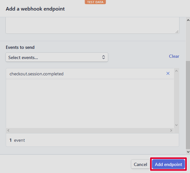The image size is (190, 173).
Task: Click the event list scroll-down arrow
Action: tap(176, 125)
